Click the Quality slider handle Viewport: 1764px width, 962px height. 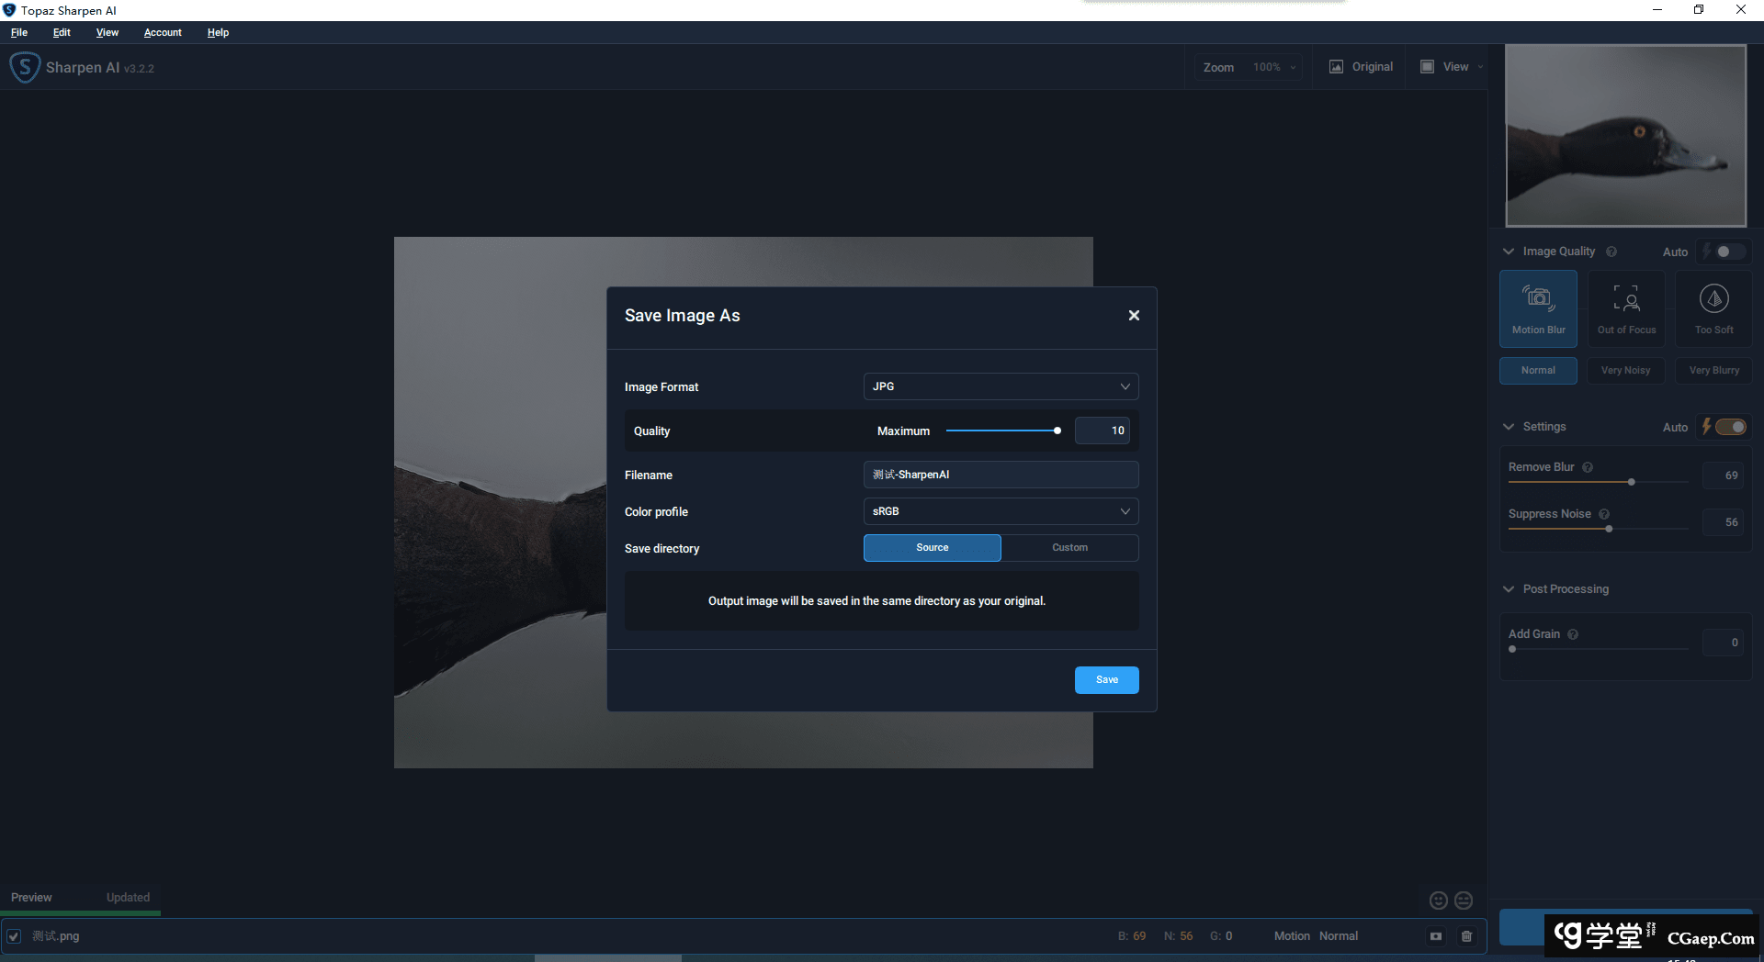pos(1057,431)
